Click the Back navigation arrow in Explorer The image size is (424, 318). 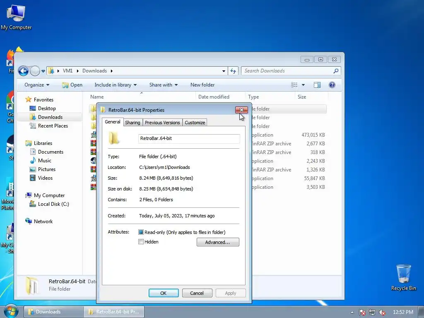(x=23, y=71)
